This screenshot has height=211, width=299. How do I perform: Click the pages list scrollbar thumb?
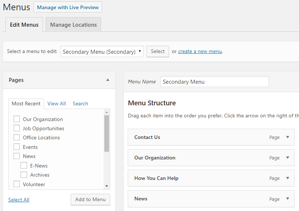[106, 133]
